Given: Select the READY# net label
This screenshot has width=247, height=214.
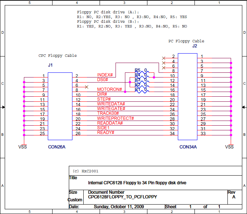Looking at the screenshot, I should point(106,133).
